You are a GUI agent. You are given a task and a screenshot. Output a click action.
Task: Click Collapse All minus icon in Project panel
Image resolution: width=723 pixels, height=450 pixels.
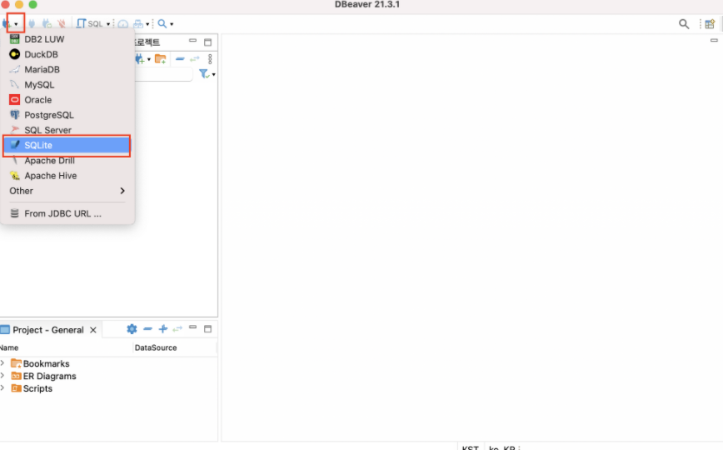tap(147, 329)
